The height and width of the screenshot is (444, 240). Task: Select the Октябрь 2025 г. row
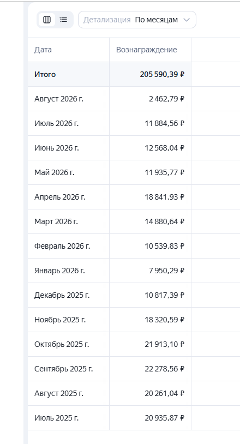coord(134,344)
